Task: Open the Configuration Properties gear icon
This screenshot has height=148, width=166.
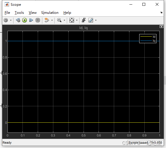Action: click(x=6, y=20)
